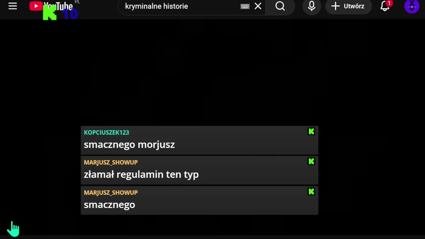Open the on-screen keyboard icon
Image resolution: width=425 pixels, height=239 pixels.
point(245,6)
